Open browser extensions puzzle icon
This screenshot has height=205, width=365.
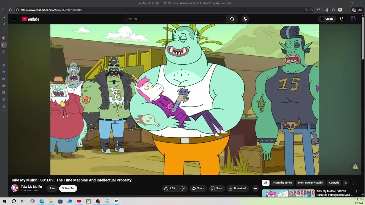point(319,10)
